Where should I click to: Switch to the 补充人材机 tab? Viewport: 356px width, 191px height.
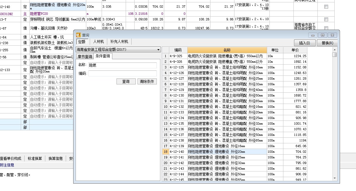(119, 42)
